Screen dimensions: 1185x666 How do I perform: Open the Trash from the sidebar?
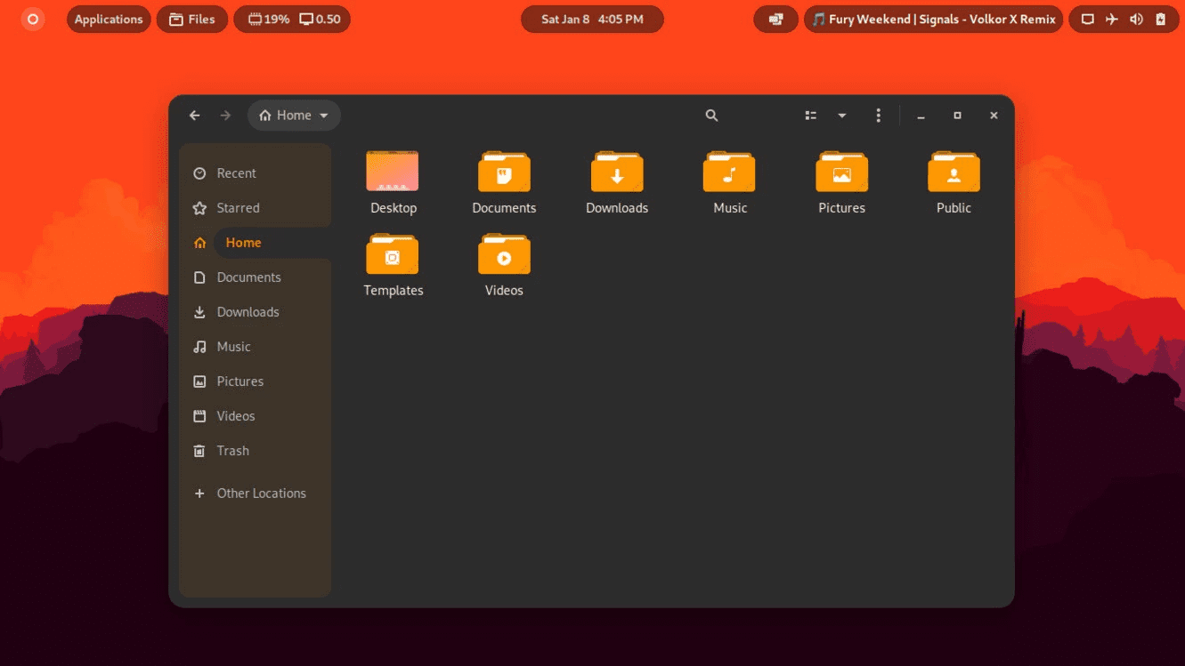233,450
